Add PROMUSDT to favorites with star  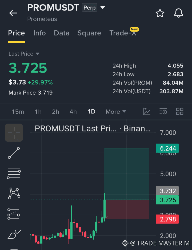tap(160, 13)
